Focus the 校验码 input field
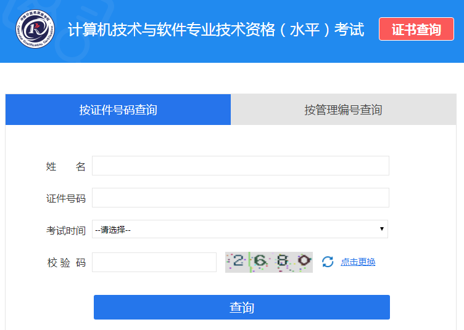 coord(154,262)
